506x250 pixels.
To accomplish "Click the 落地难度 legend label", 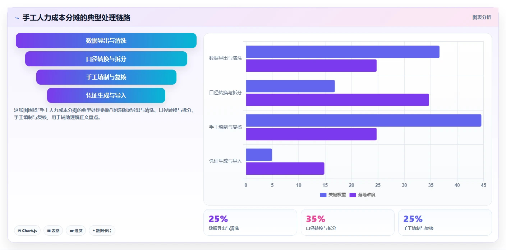I will coord(367,195).
